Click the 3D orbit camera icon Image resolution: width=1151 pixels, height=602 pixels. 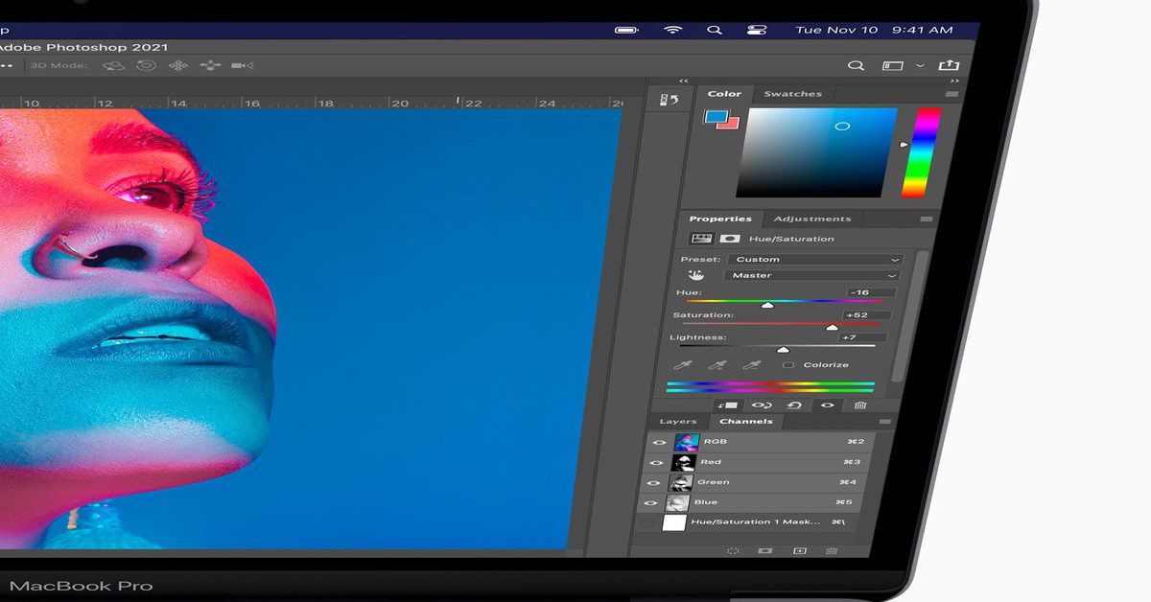coord(114,65)
